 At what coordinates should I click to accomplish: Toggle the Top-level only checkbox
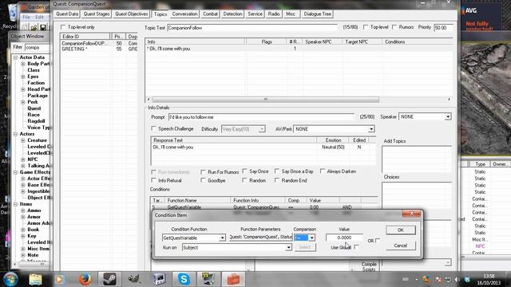click(63, 27)
